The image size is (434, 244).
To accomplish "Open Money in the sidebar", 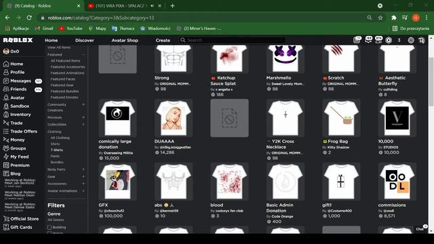I will pos(14,140).
